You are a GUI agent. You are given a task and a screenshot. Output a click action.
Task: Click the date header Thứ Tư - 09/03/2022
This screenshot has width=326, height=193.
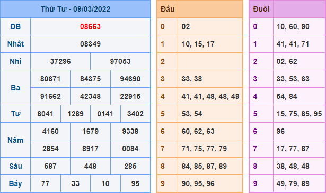(x=75, y=9)
